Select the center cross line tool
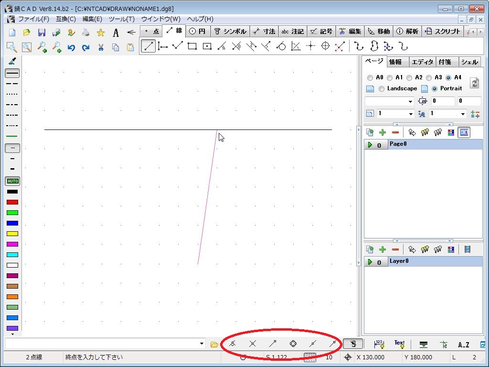This screenshot has width=489, height=367. click(x=310, y=46)
